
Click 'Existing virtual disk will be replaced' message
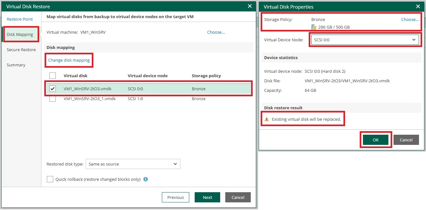pos(306,119)
